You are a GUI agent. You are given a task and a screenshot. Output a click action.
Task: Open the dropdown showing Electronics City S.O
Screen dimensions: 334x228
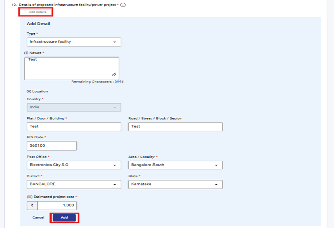pos(73,165)
